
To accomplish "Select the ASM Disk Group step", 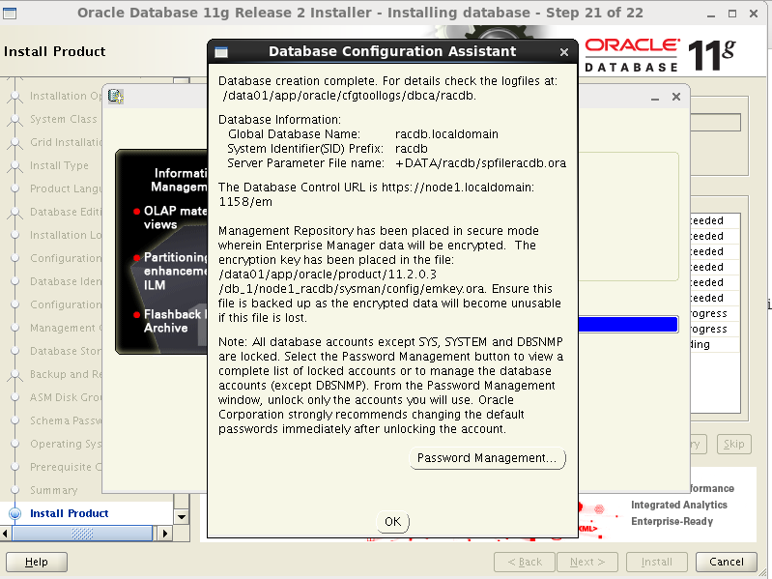I will [66, 397].
